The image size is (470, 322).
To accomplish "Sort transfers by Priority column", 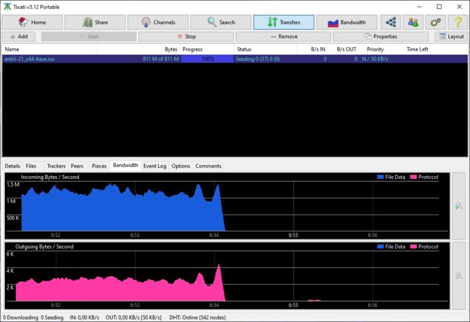I will 375,49.
